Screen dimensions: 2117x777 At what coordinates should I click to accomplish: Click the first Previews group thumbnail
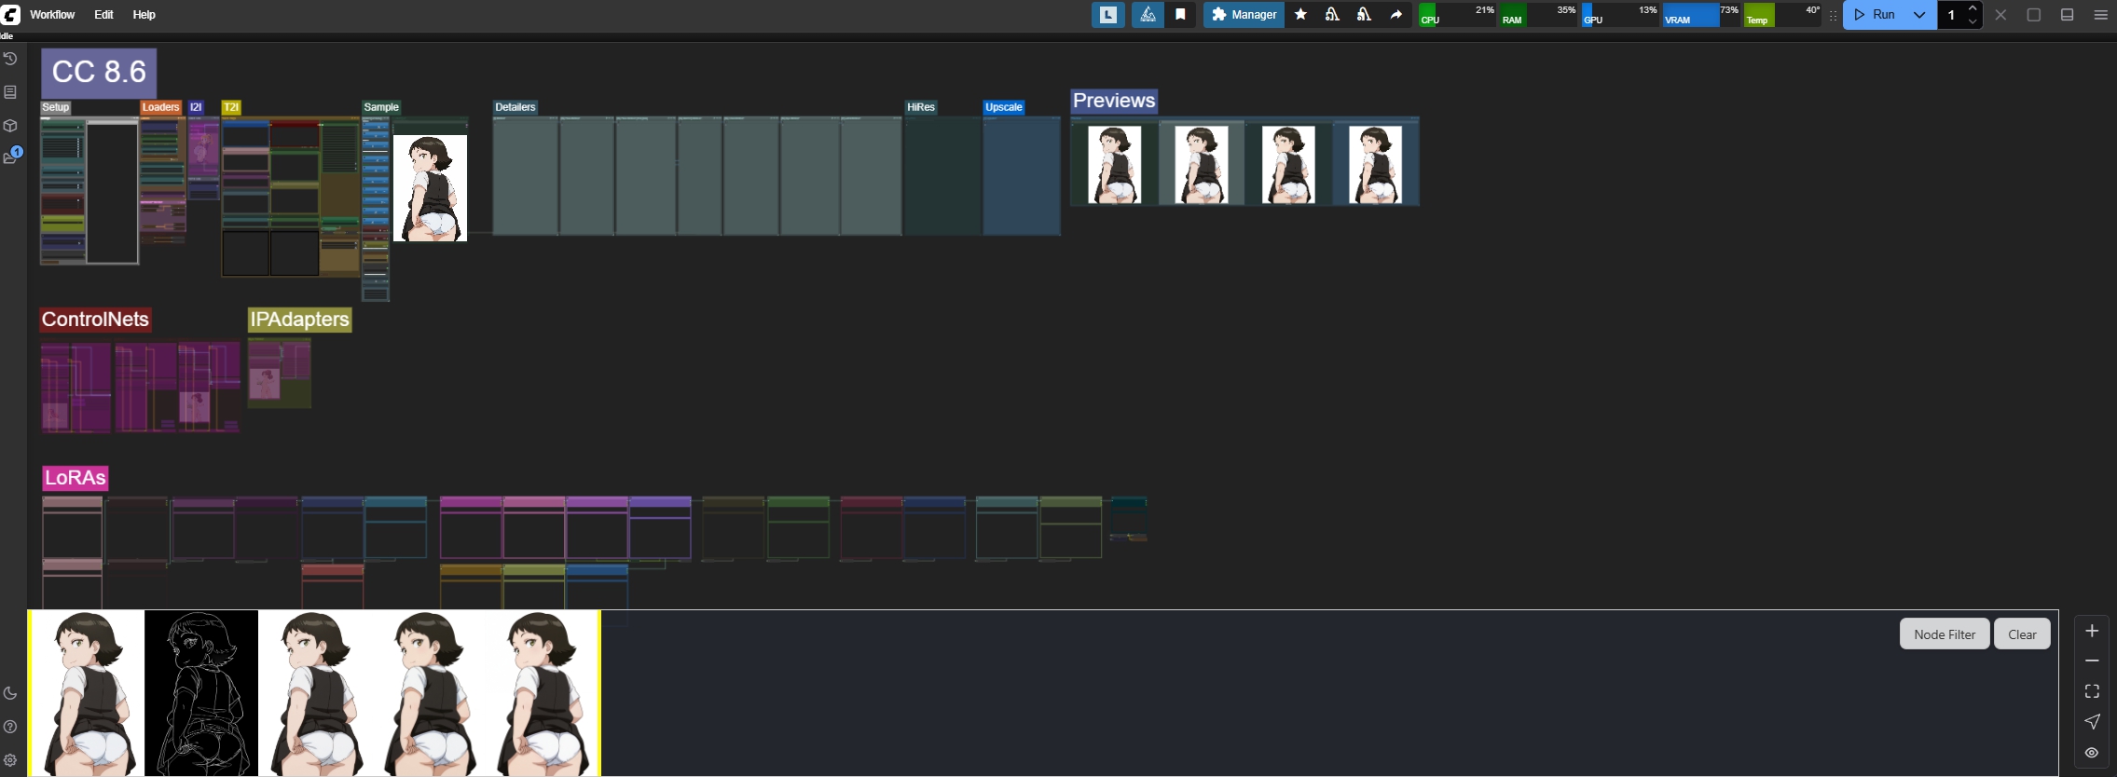click(x=1114, y=165)
